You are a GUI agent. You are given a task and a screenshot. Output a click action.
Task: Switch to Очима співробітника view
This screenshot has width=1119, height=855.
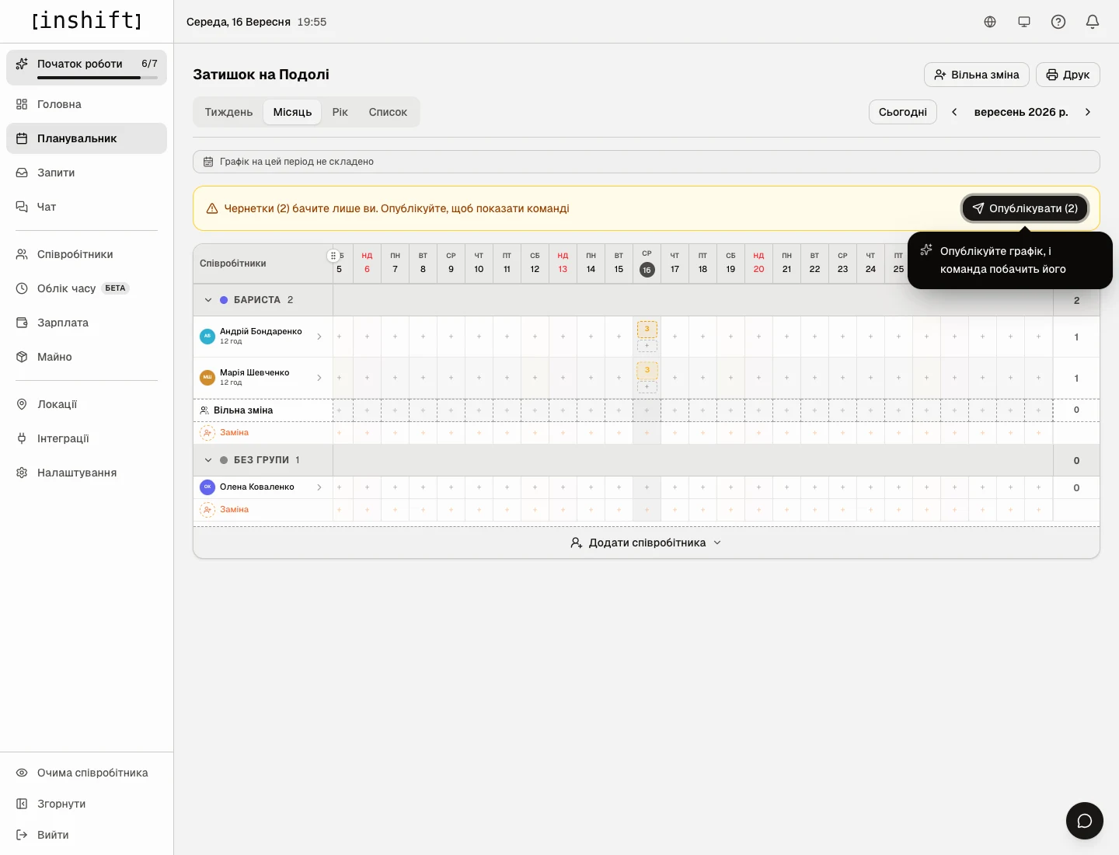86,773
